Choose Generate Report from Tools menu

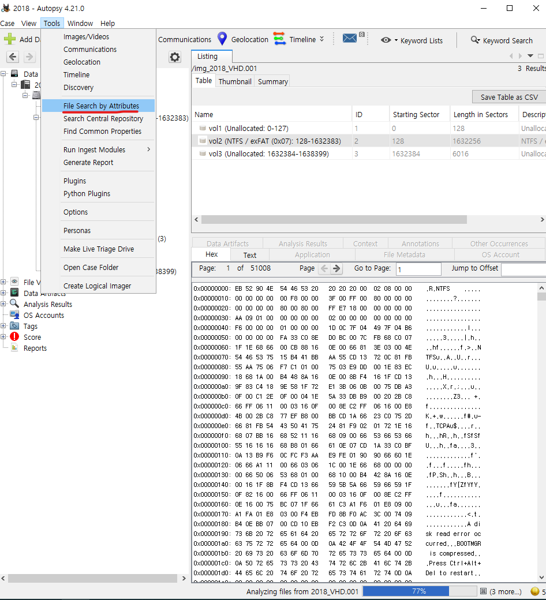point(98,162)
